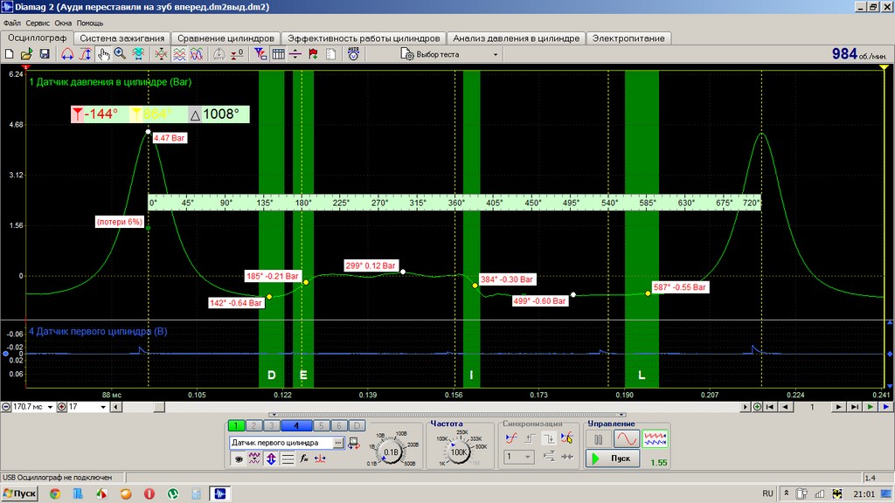Viewport: 895px width, 503px height.
Task: Open the 170.7 мс time scale dropdown
Action: pos(50,407)
